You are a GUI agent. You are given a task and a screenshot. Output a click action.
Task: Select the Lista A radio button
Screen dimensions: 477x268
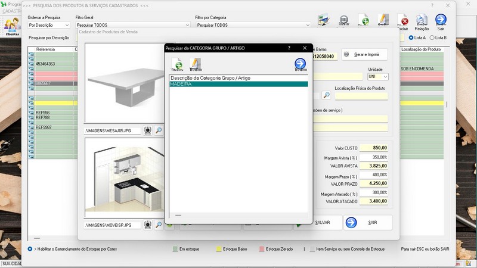(411, 38)
